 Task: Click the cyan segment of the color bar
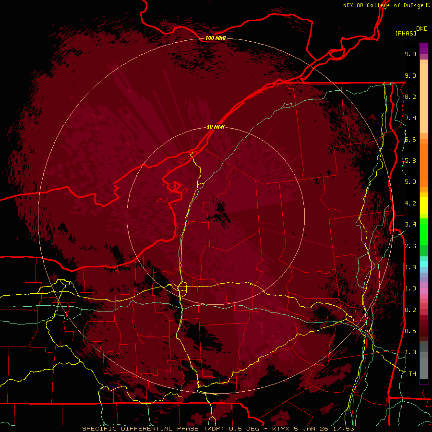[x=424, y=264]
